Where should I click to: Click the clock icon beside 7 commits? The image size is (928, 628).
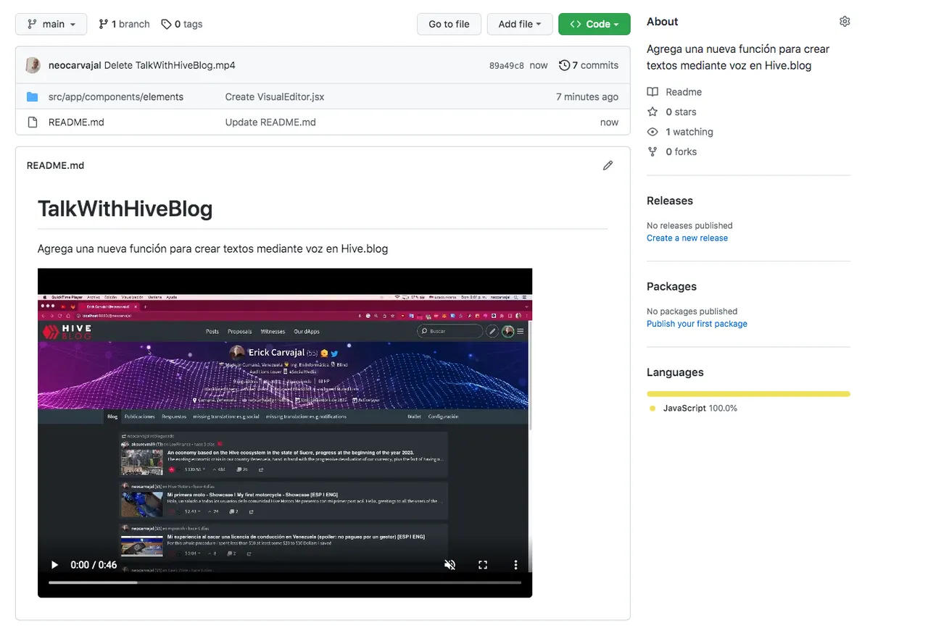pyautogui.click(x=564, y=65)
